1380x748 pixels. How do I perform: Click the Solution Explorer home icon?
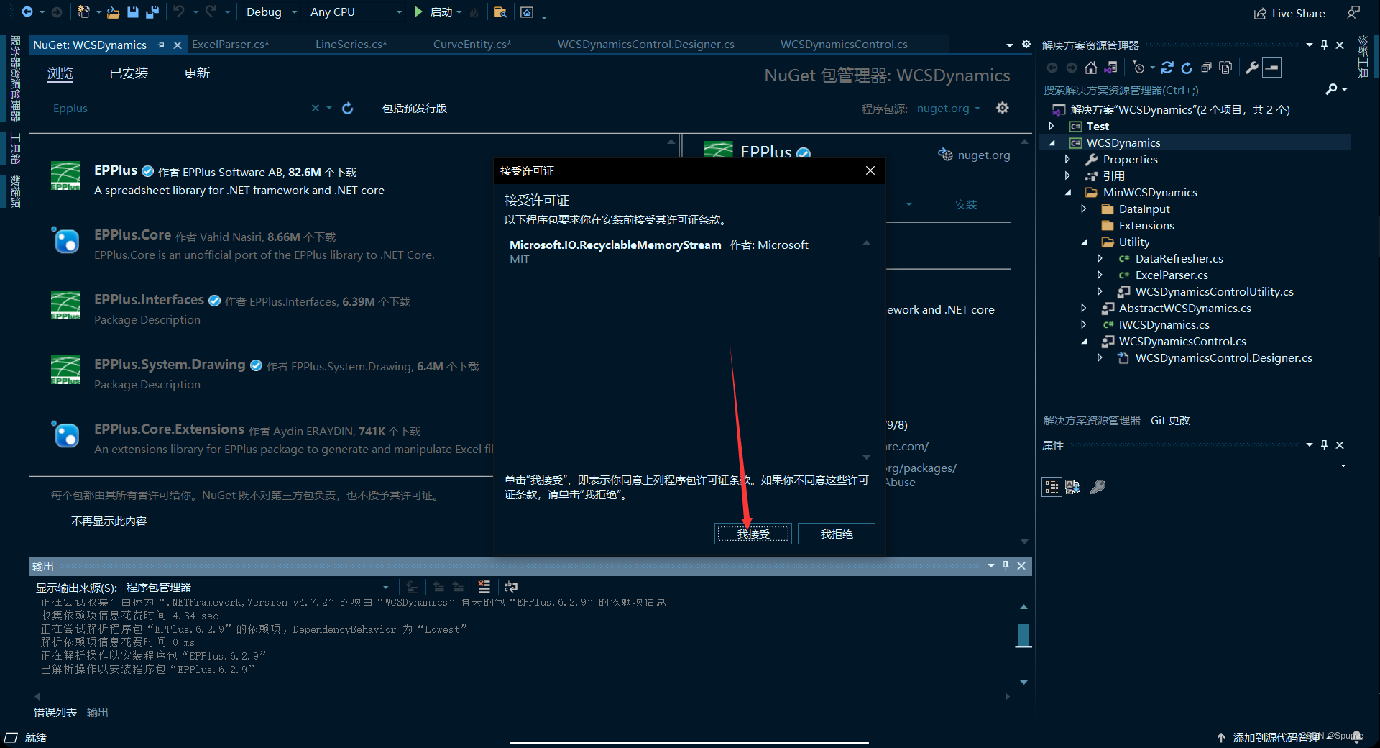click(1091, 68)
